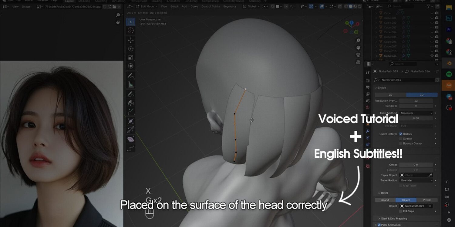Open the Edit Mode dropdown
This screenshot has height=227, width=455.
147,6
